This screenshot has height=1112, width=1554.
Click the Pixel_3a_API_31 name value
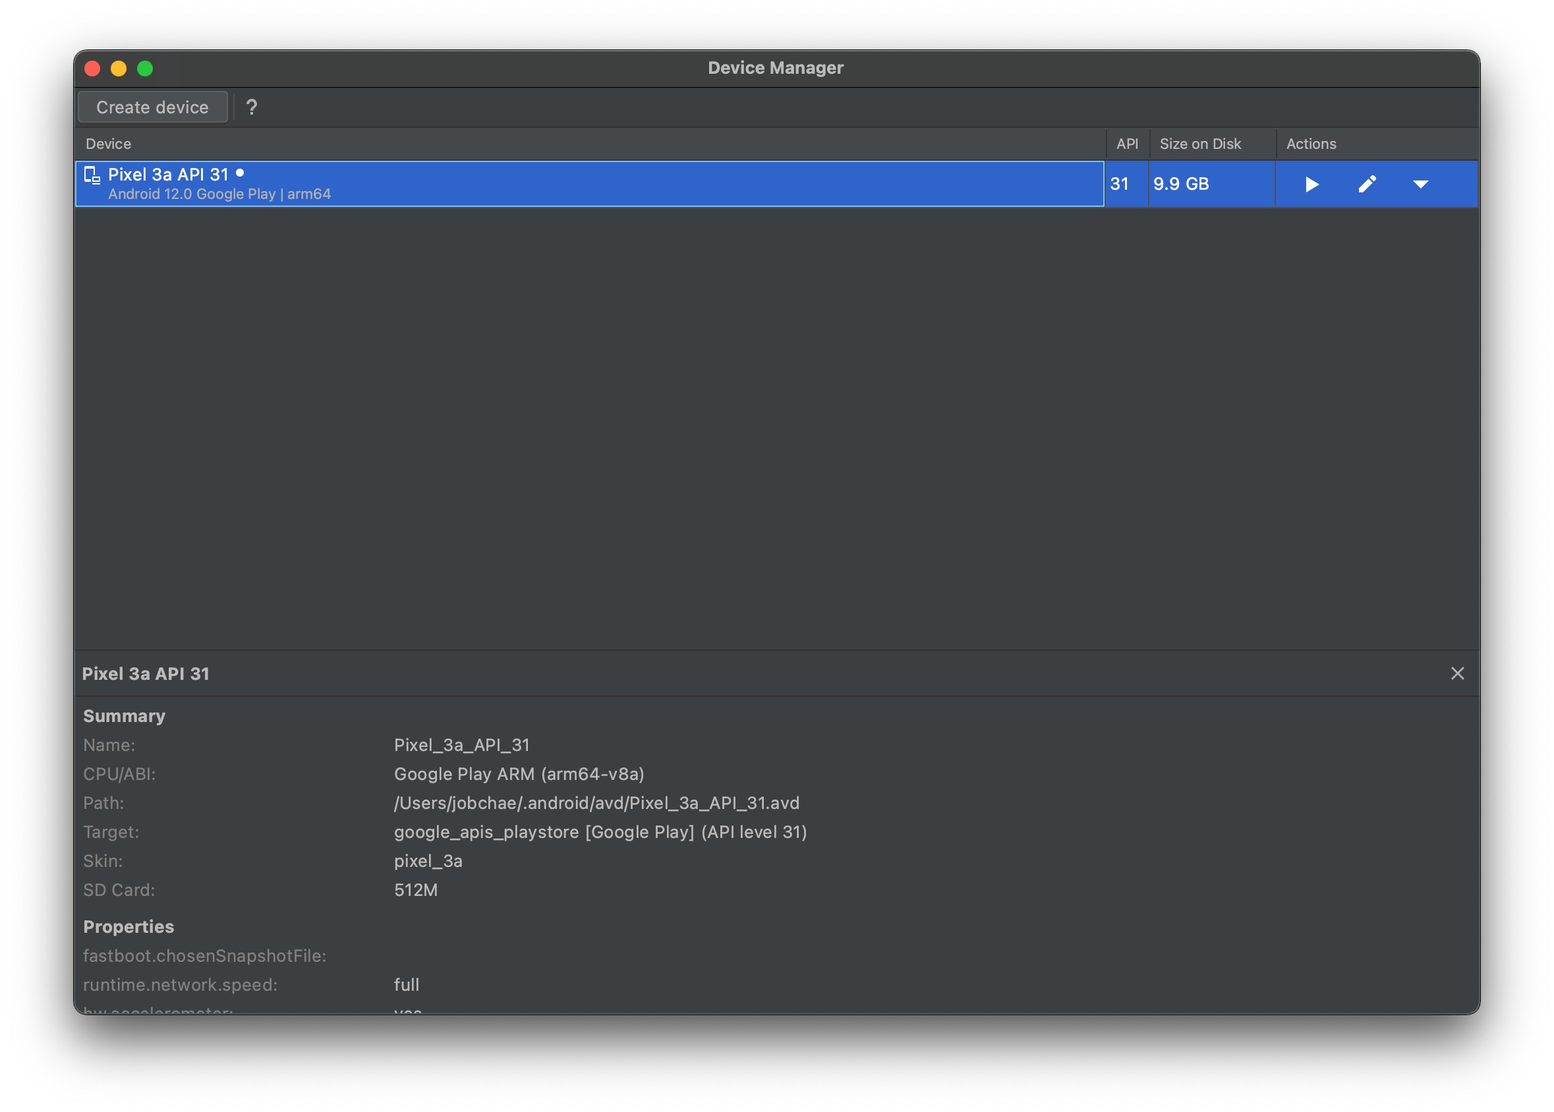[461, 745]
